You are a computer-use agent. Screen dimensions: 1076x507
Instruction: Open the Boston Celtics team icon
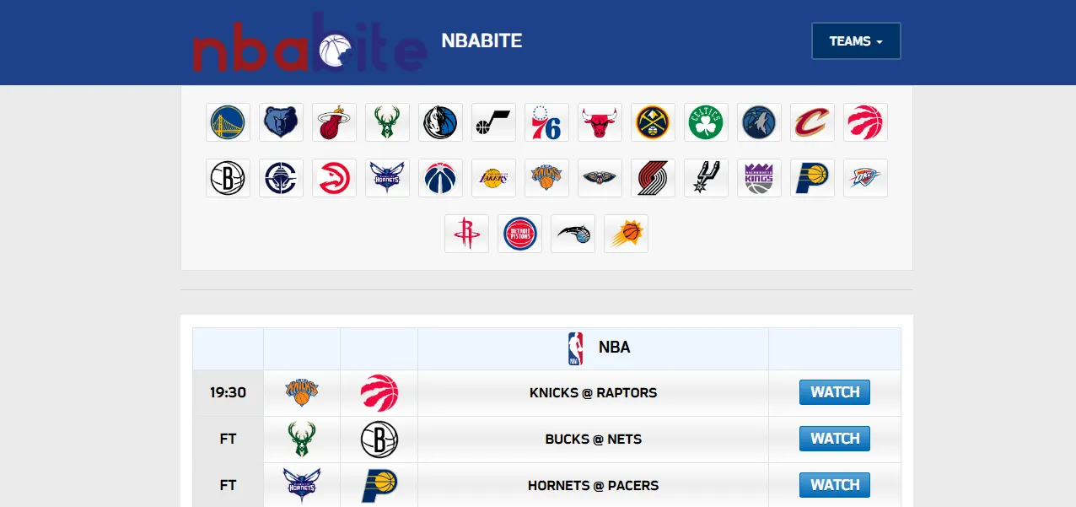click(706, 122)
